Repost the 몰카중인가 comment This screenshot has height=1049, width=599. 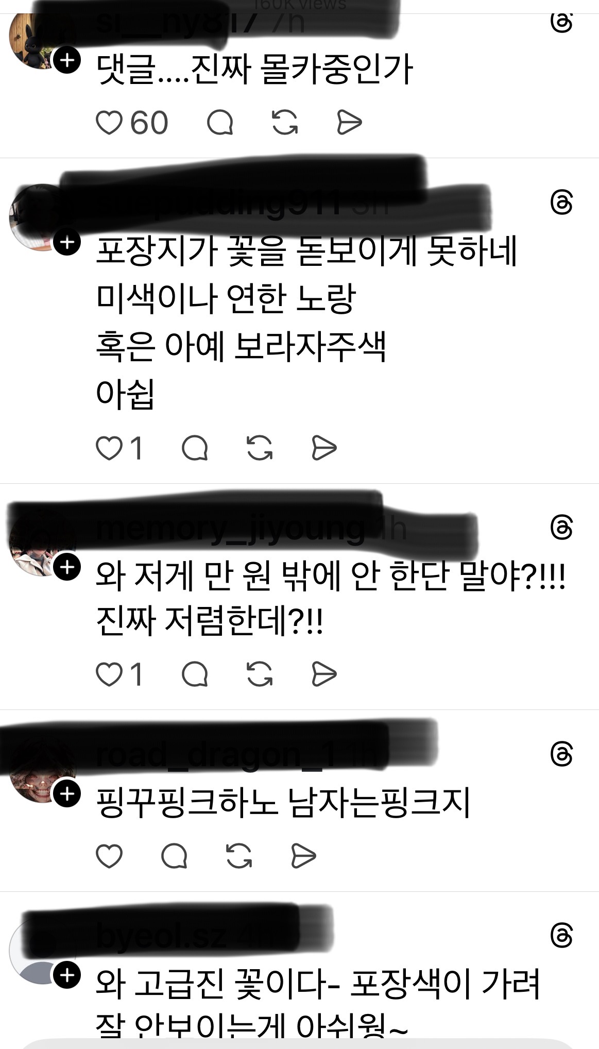point(285,123)
